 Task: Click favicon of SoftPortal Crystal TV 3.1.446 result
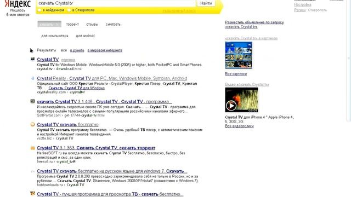(x=33, y=101)
